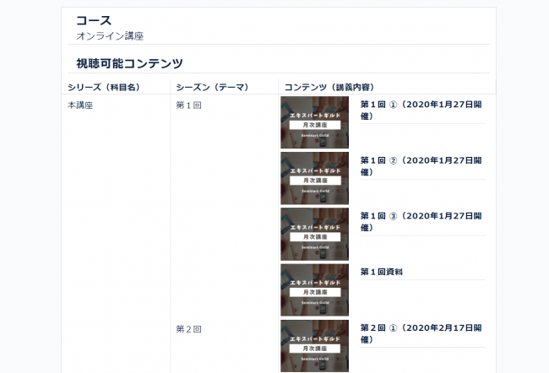Select the 第1回 season cell
This screenshot has width=549, height=373.
(188, 105)
